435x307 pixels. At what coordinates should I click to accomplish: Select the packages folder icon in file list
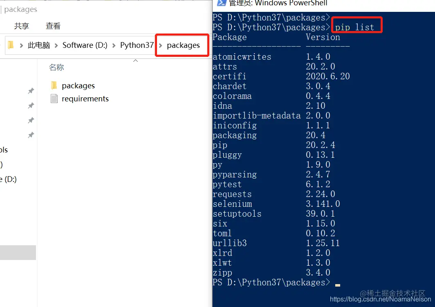click(x=54, y=85)
